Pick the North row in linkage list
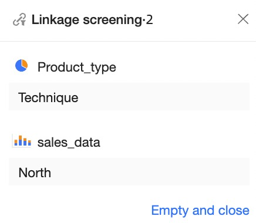This screenshot has height=223, width=256. [x=129, y=172]
